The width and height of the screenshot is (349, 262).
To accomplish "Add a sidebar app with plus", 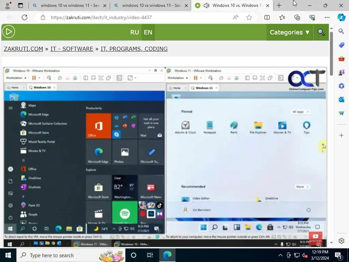I will point(341,135).
